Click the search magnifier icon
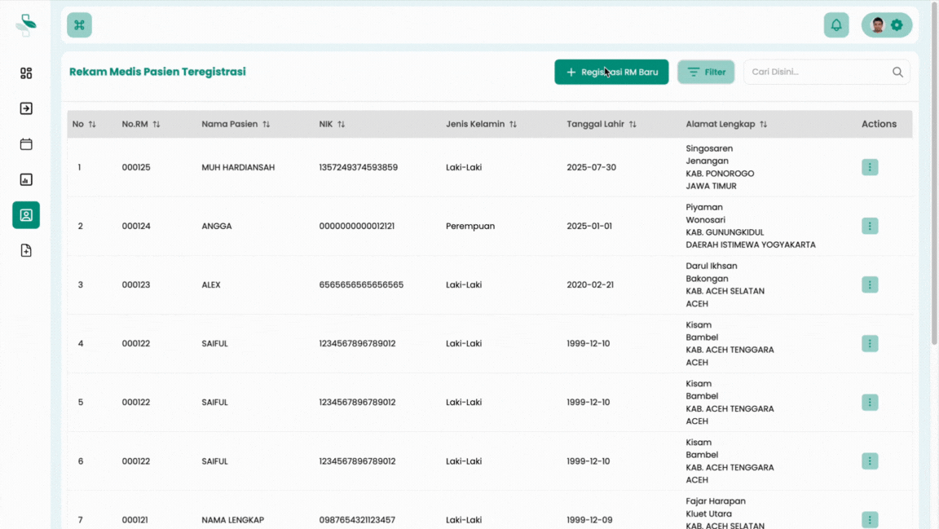 click(897, 72)
